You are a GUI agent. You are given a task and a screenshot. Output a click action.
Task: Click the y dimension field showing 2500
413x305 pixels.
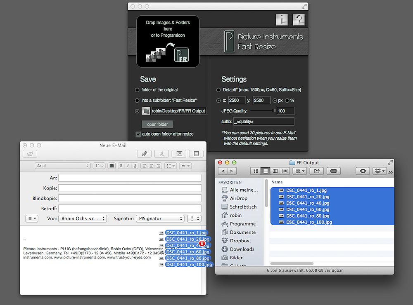click(x=261, y=101)
